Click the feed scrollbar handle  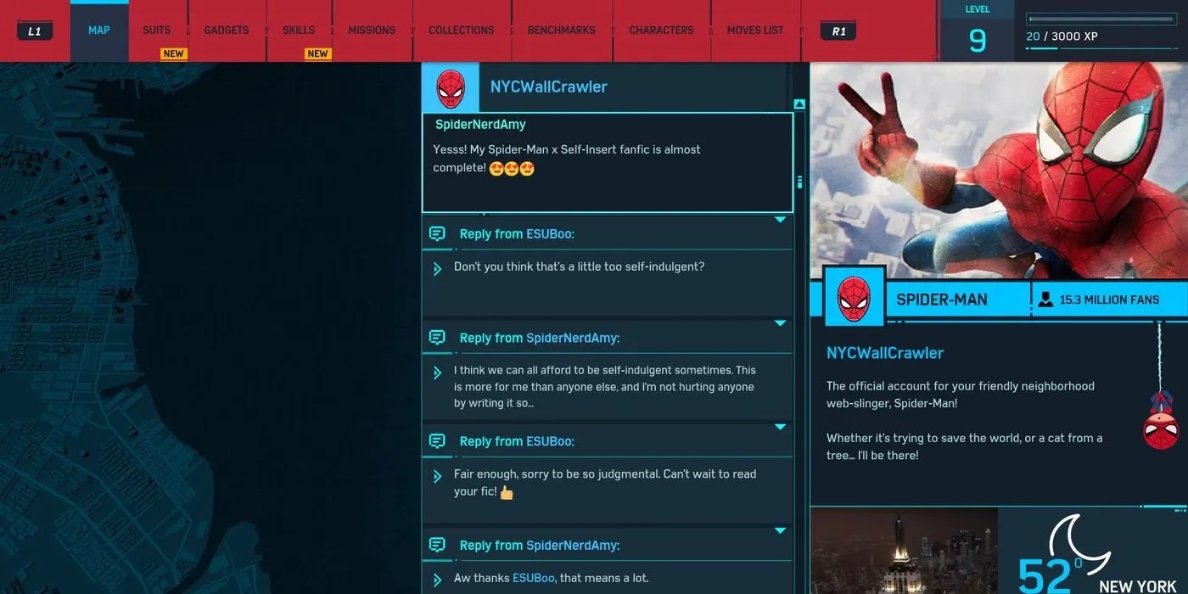point(799,182)
